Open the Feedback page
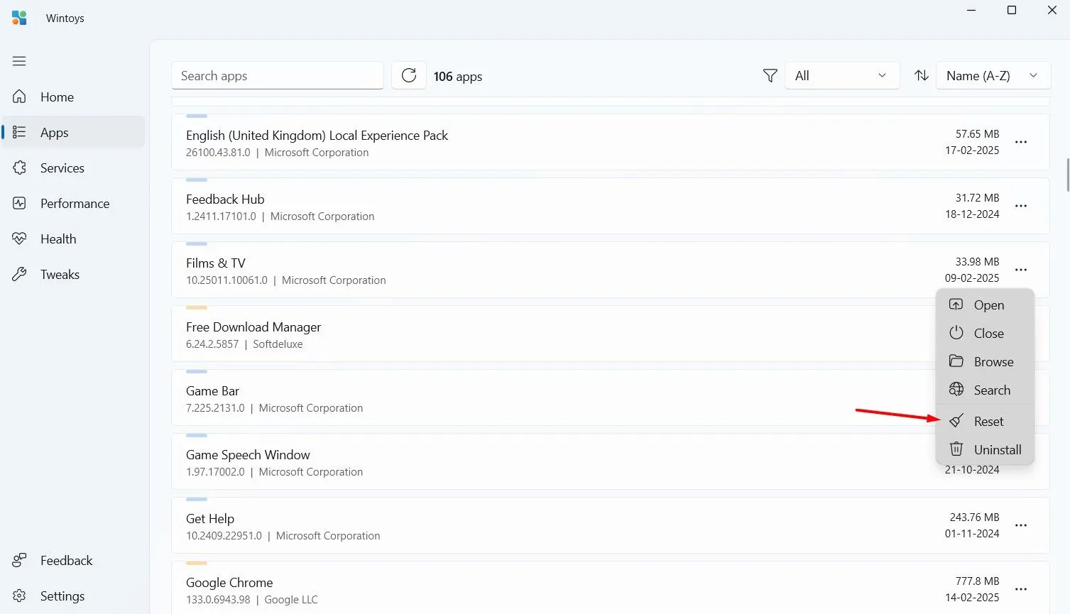Image resolution: width=1070 pixels, height=614 pixels. pyautogui.click(x=73, y=561)
